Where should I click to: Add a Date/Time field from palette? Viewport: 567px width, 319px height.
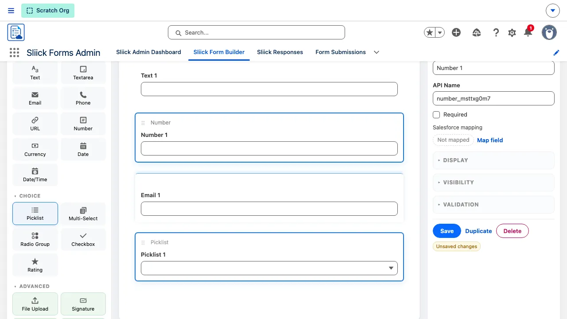coord(35,175)
